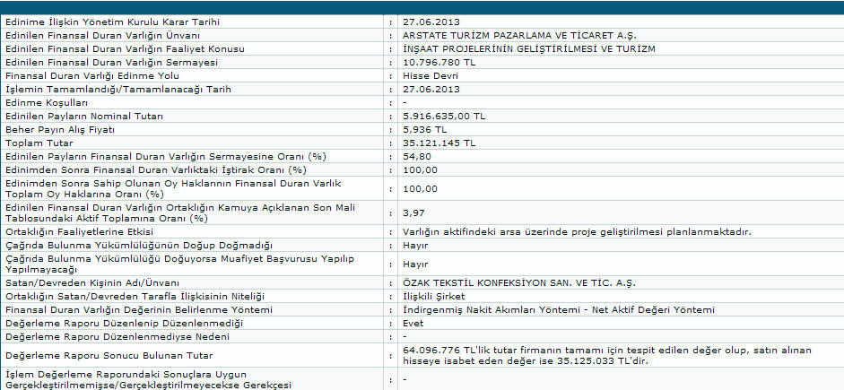Click the ÖZAK TEKSTİL KONFEKSİYON seller name
Viewport: 844px width, 390px height.
click(x=519, y=283)
